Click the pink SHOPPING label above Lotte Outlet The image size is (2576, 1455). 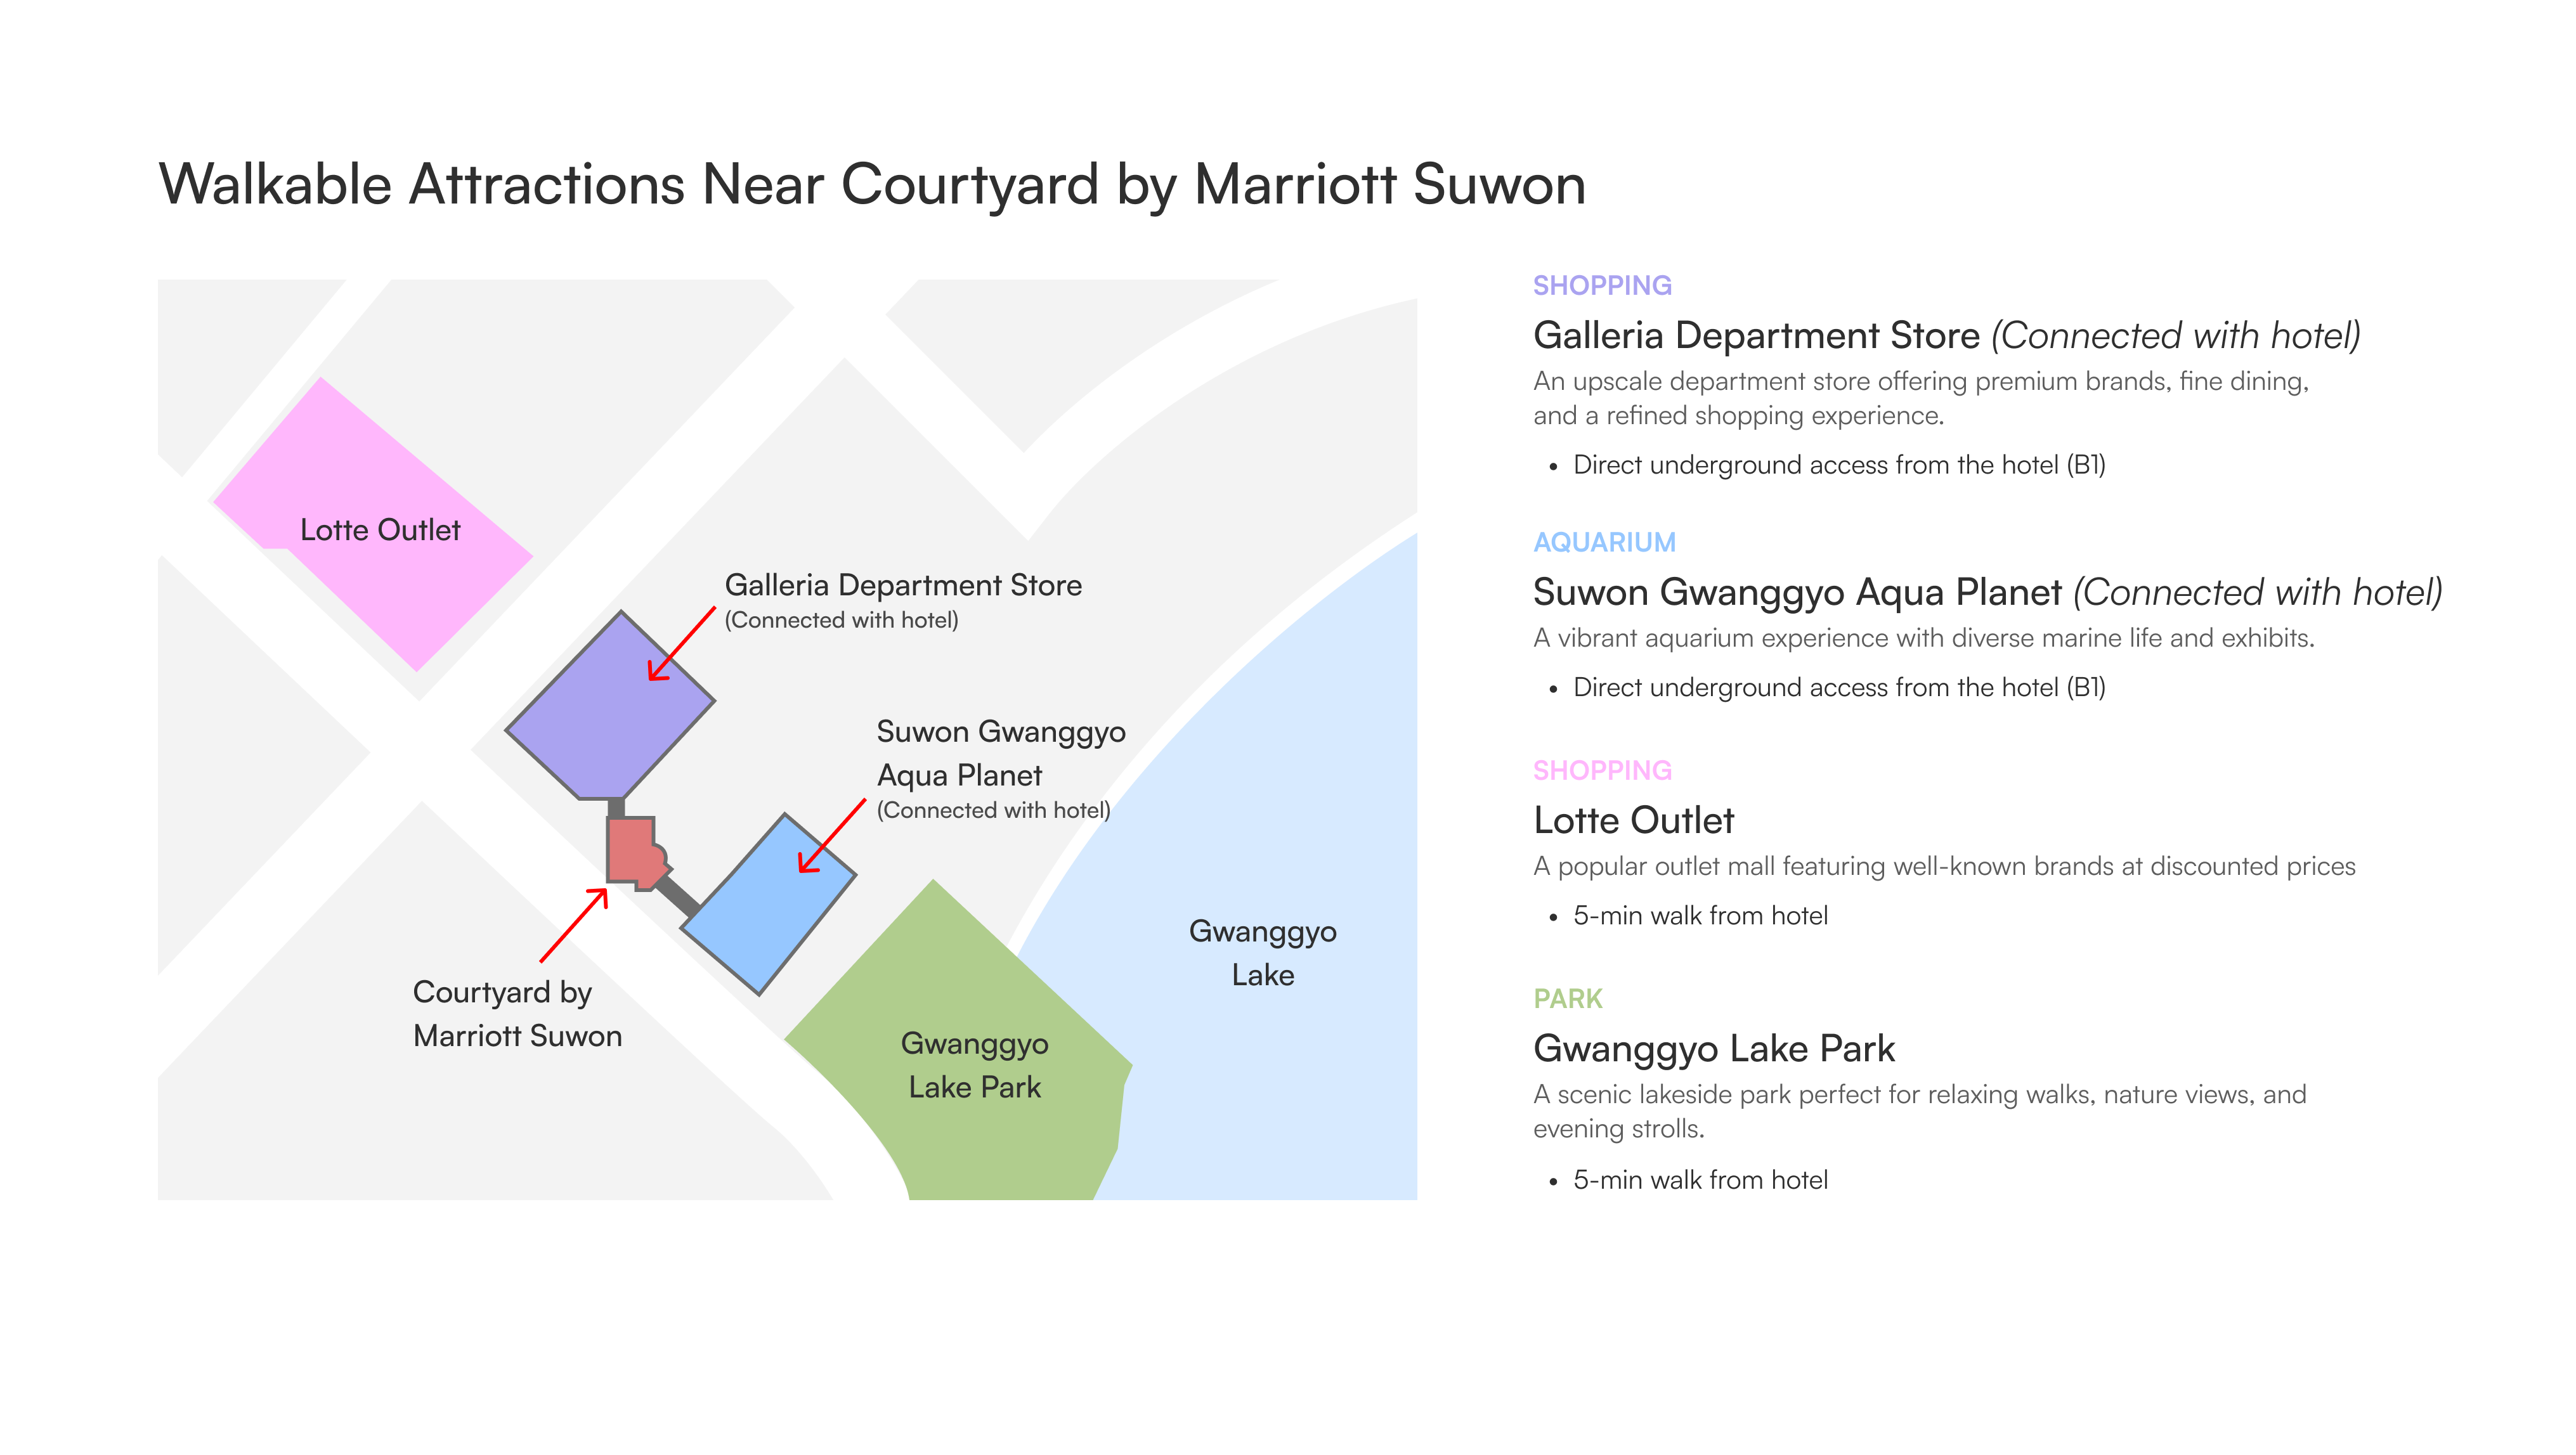pos(1602,770)
